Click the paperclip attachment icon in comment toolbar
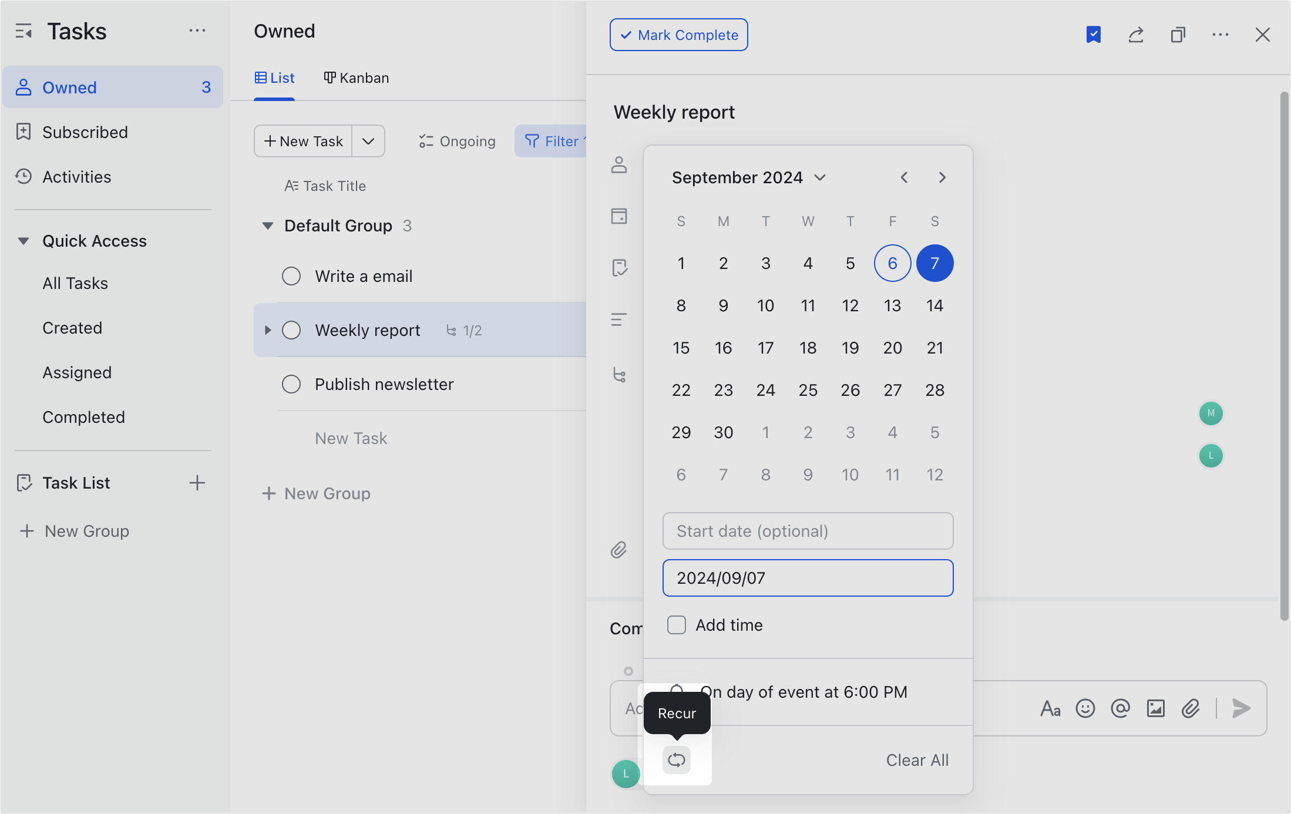The height and width of the screenshot is (814, 1291). click(x=1191, y=708)
